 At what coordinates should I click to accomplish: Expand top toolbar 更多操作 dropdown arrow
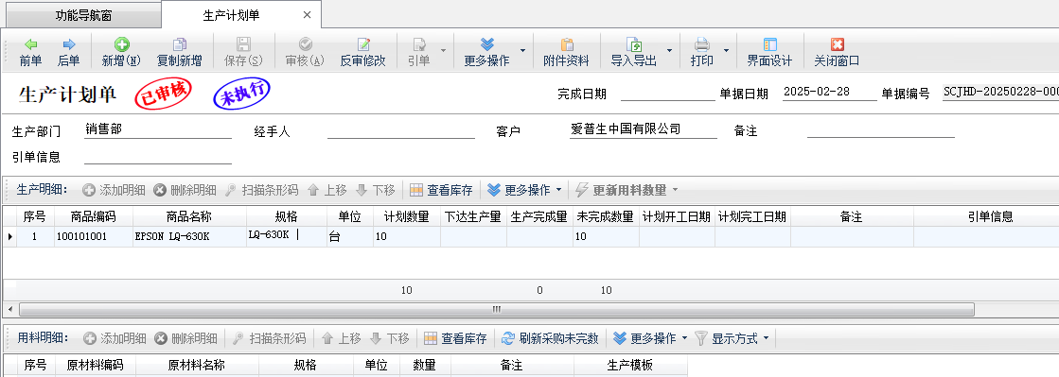click(522, 51)
